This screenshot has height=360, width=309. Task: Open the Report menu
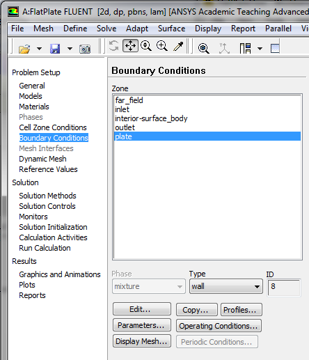(x=243, y=29)
